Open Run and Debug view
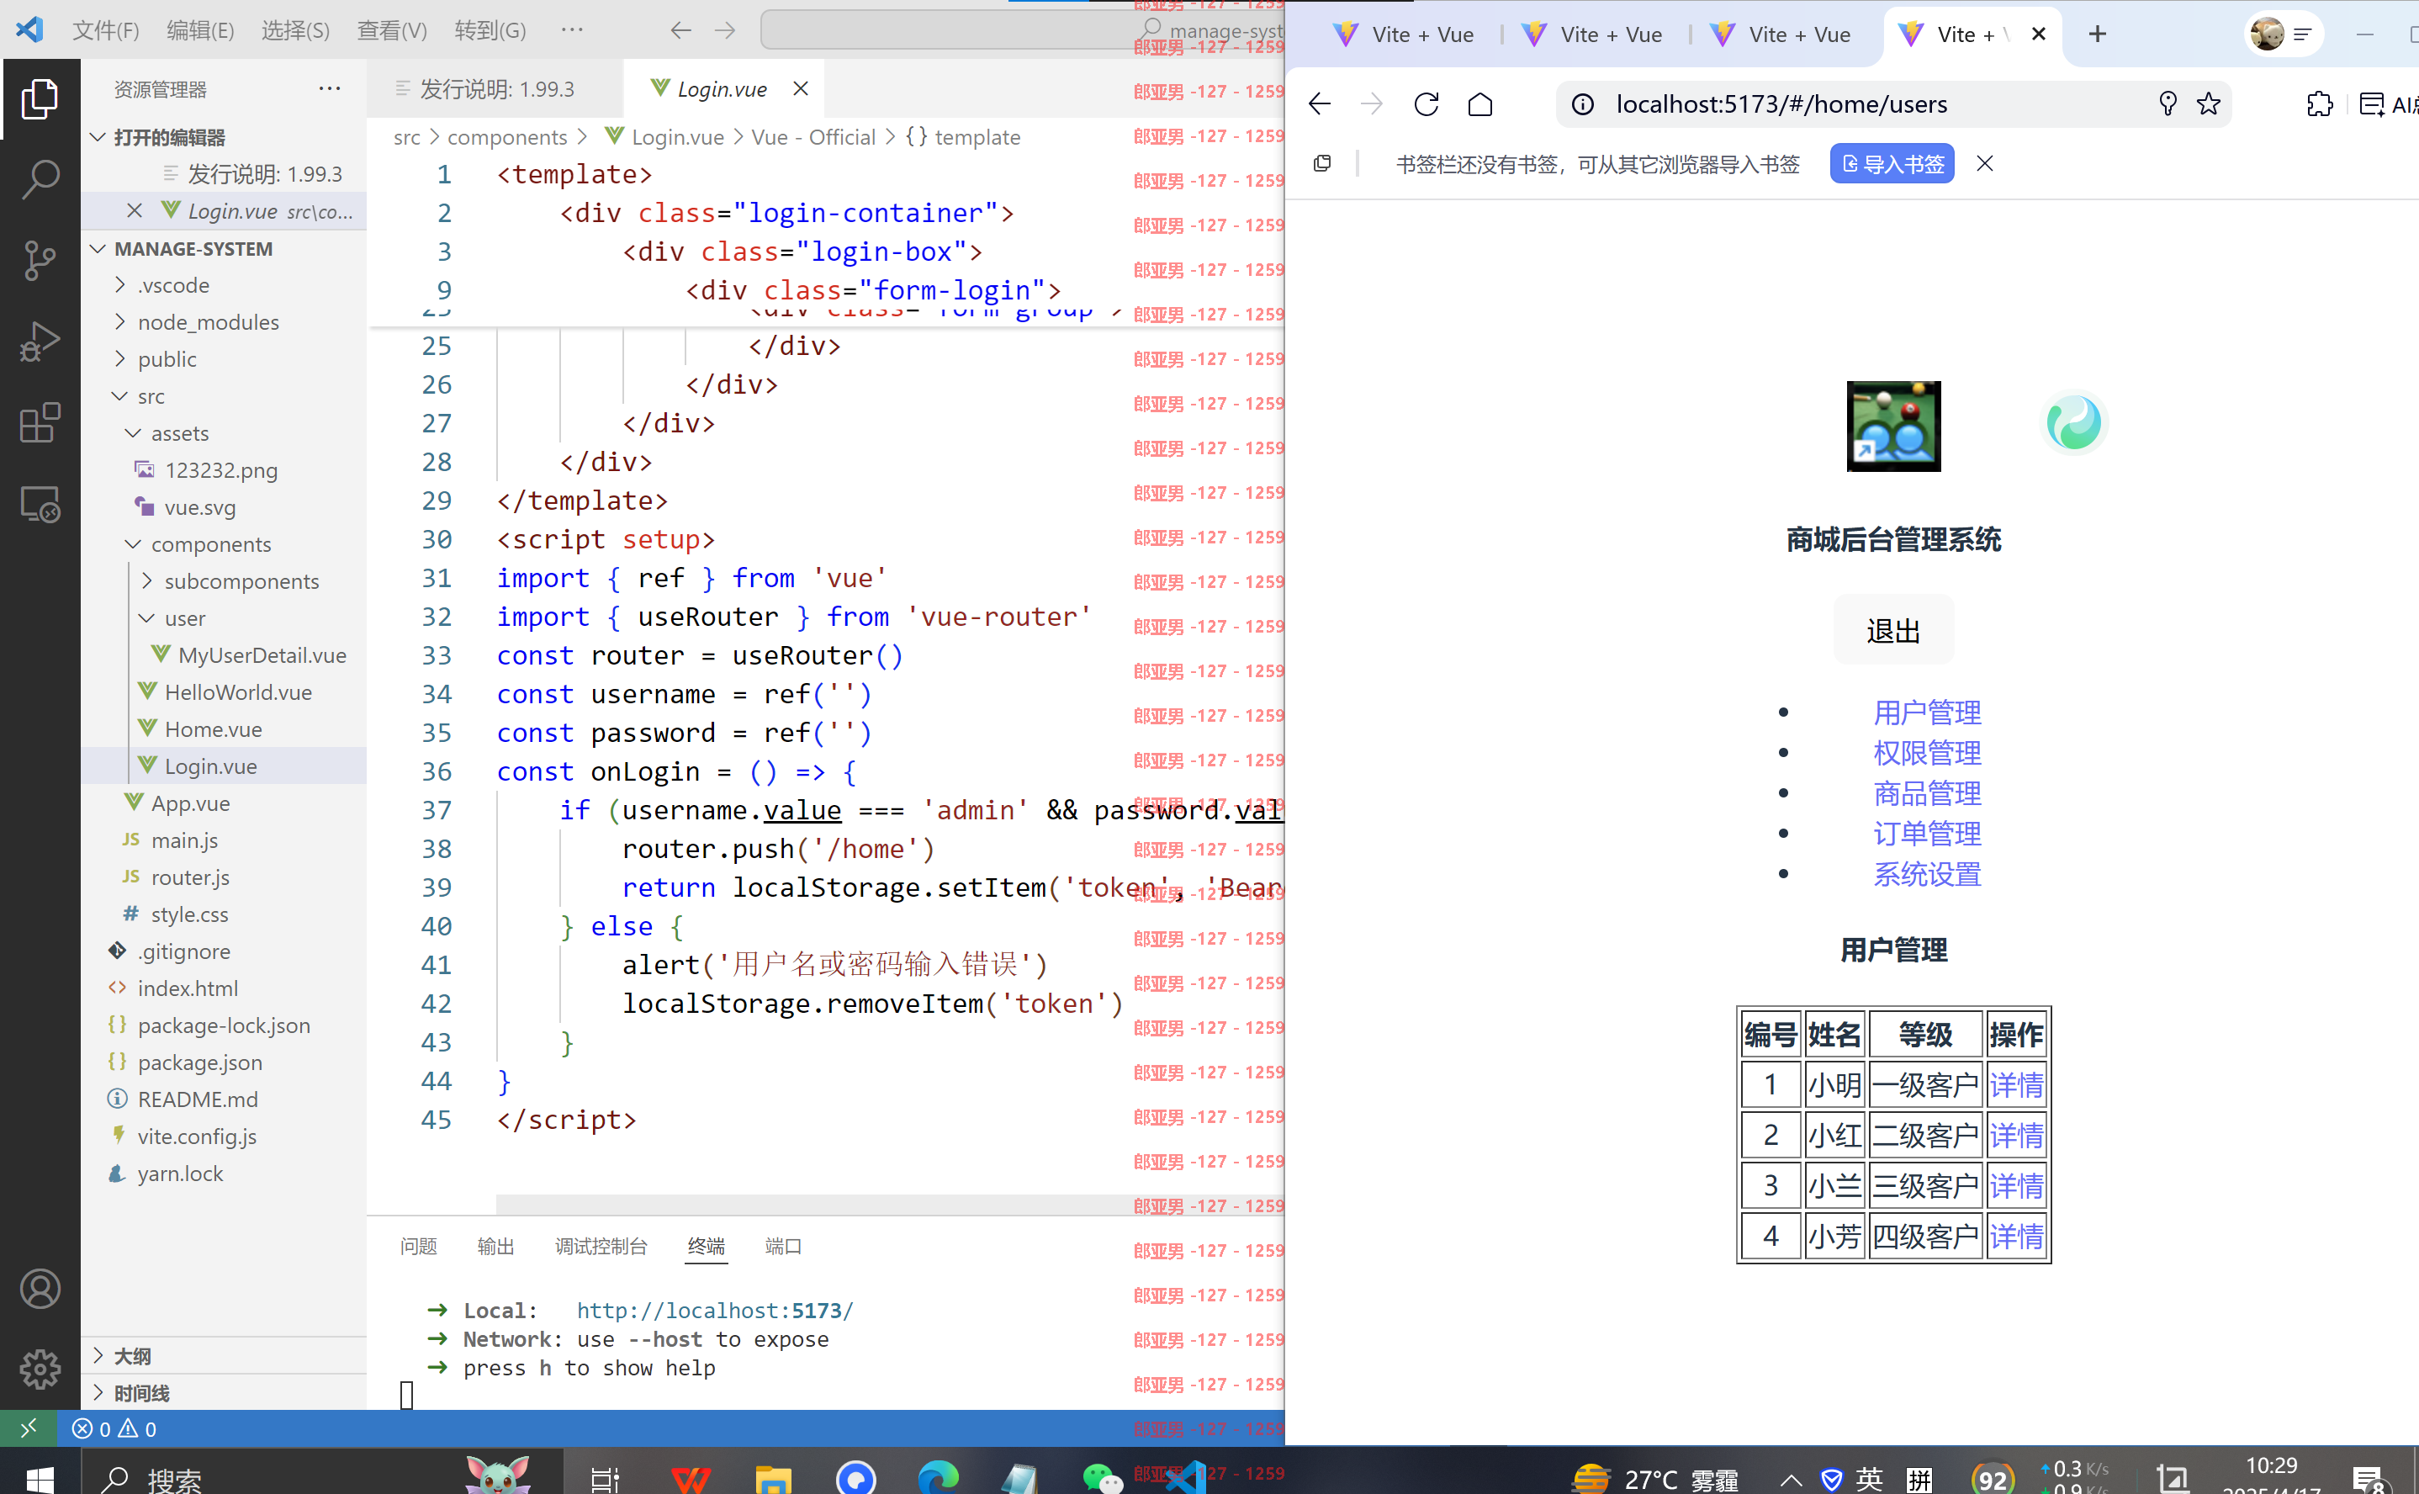Image resolution: width=2419 pixels, height=1494 pixels. (40, 342)
